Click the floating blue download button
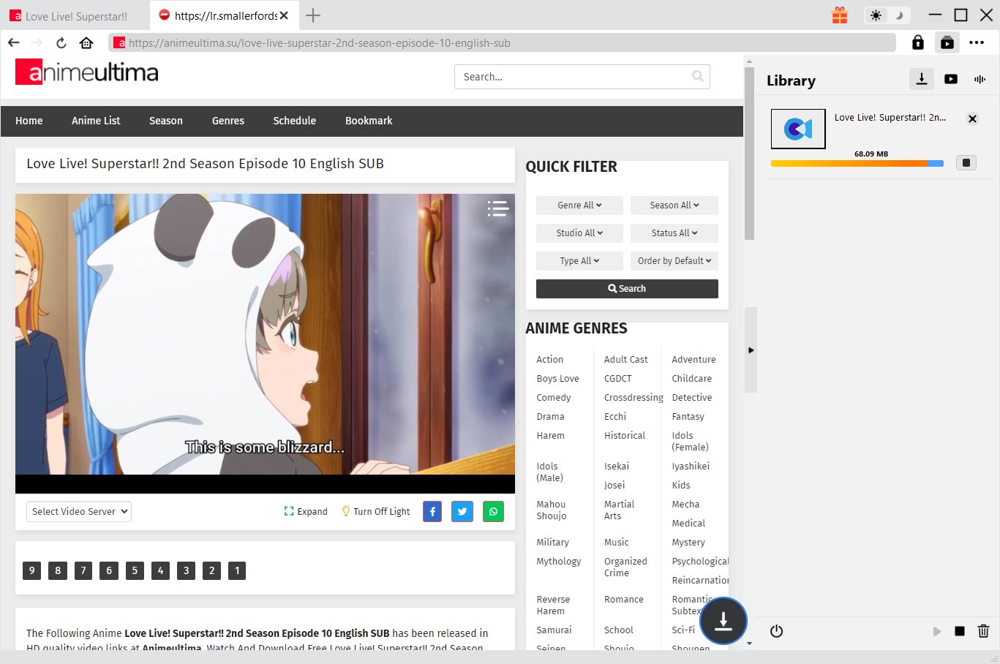The height and width of the screenshot is (664, 1000). (x=723, y=621)
